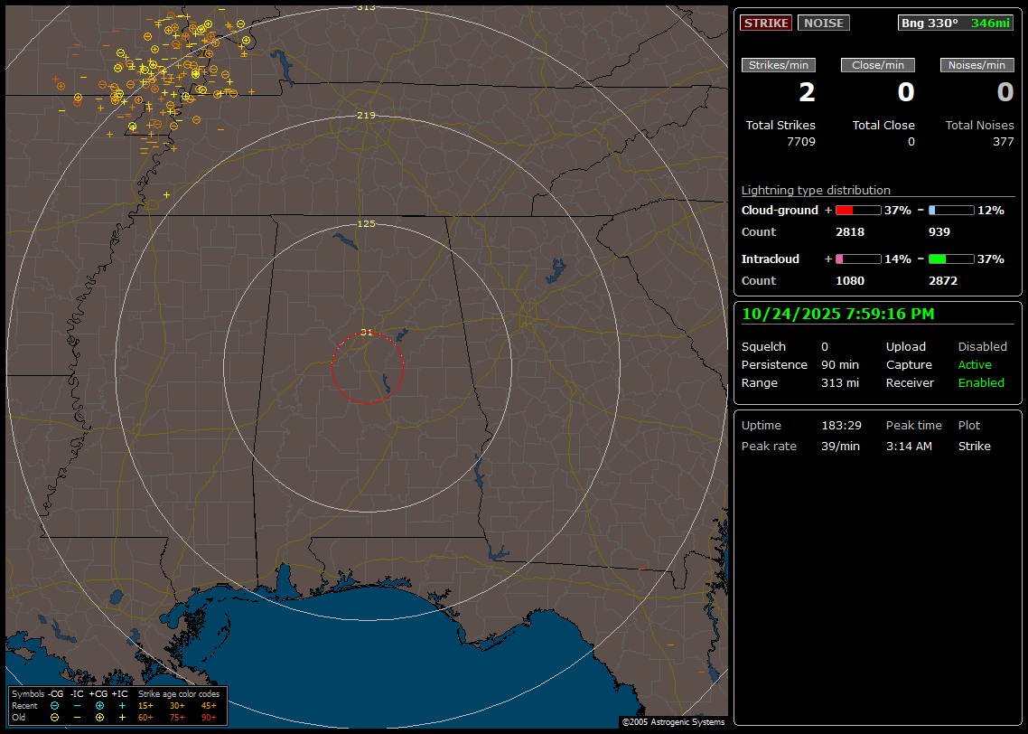Click the Bng 330° 346mi bearing readout

pyautogui.click(x=955, y=24)
